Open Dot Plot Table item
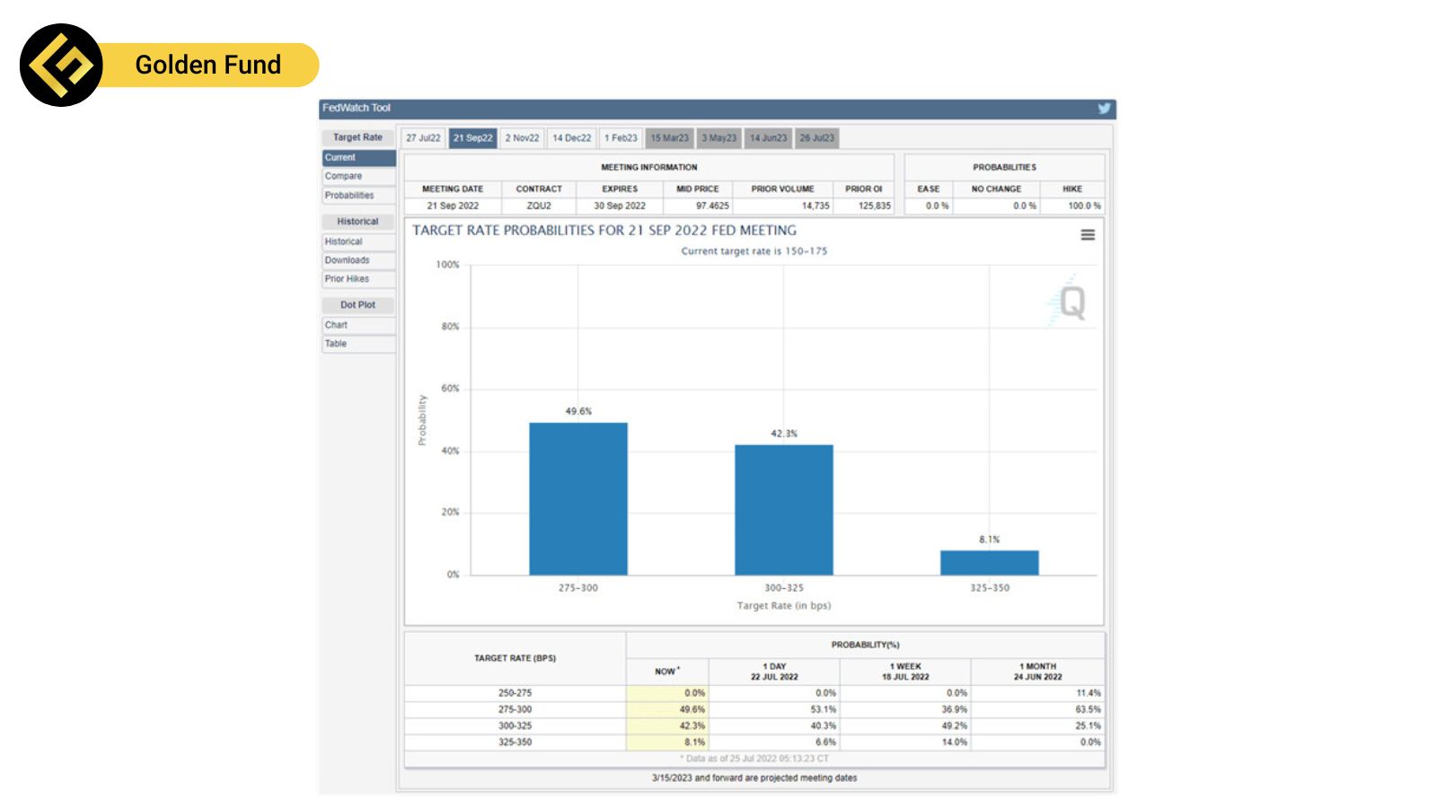 [358, 344]
